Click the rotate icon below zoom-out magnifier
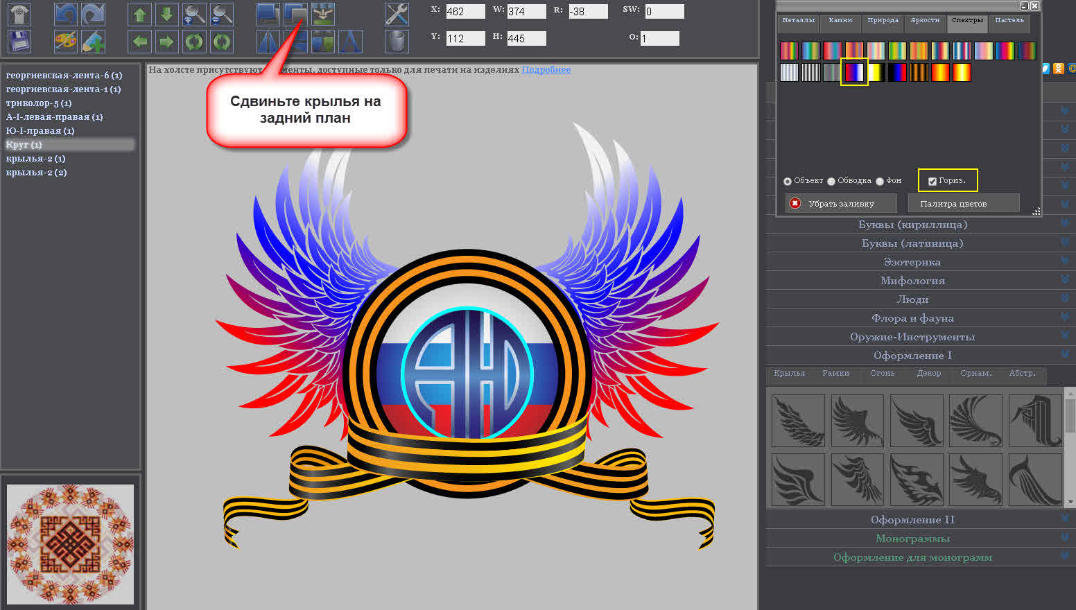Viewport: 1076px width, 610px height. tap(222, 42)
